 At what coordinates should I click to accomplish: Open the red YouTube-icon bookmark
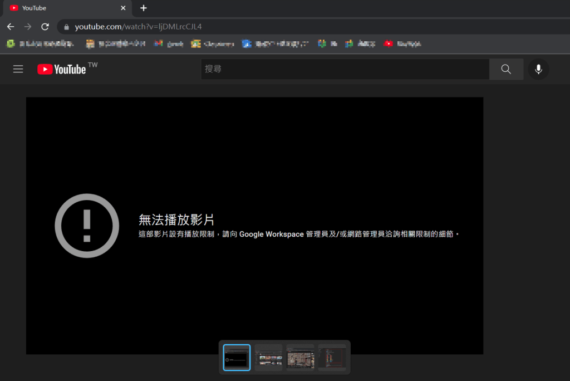tap(402, 43)
